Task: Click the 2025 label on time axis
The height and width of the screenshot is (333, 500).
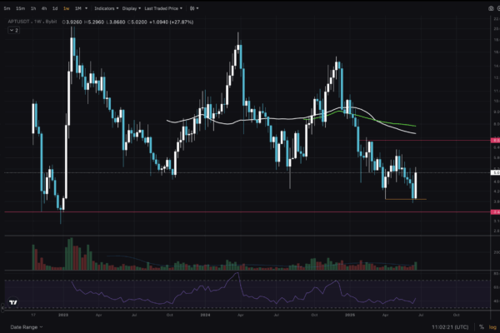Action: tap(350, 315)
